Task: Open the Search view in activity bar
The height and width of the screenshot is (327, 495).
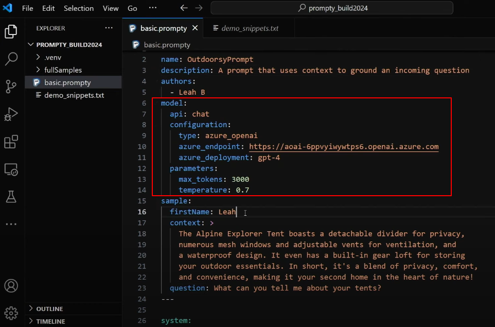Action: [11, 59]
